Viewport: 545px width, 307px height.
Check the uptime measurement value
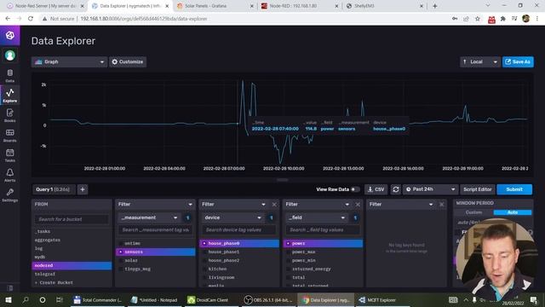[121, 243]
